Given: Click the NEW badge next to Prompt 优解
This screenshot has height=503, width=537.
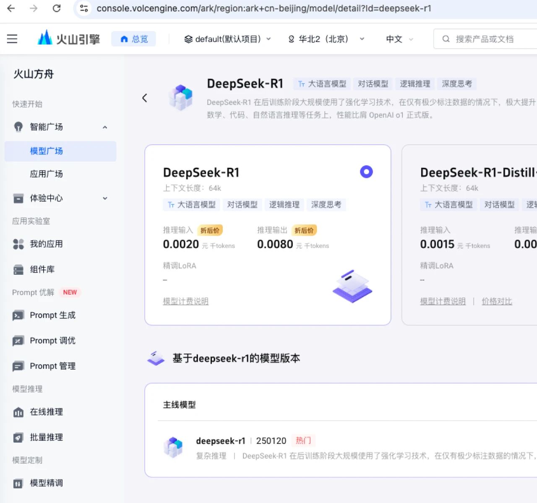Looking at the screenshot, I should coord(70,292).
